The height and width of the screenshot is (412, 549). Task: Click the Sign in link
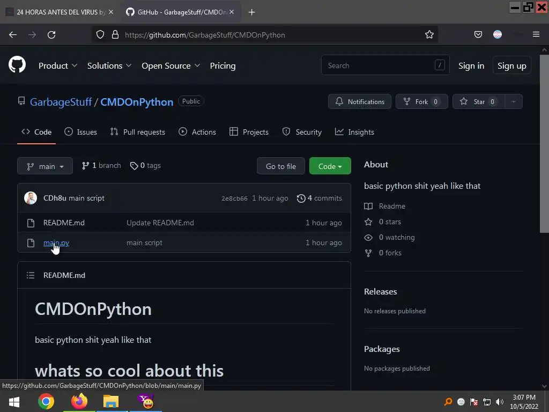tap(471, 65)
